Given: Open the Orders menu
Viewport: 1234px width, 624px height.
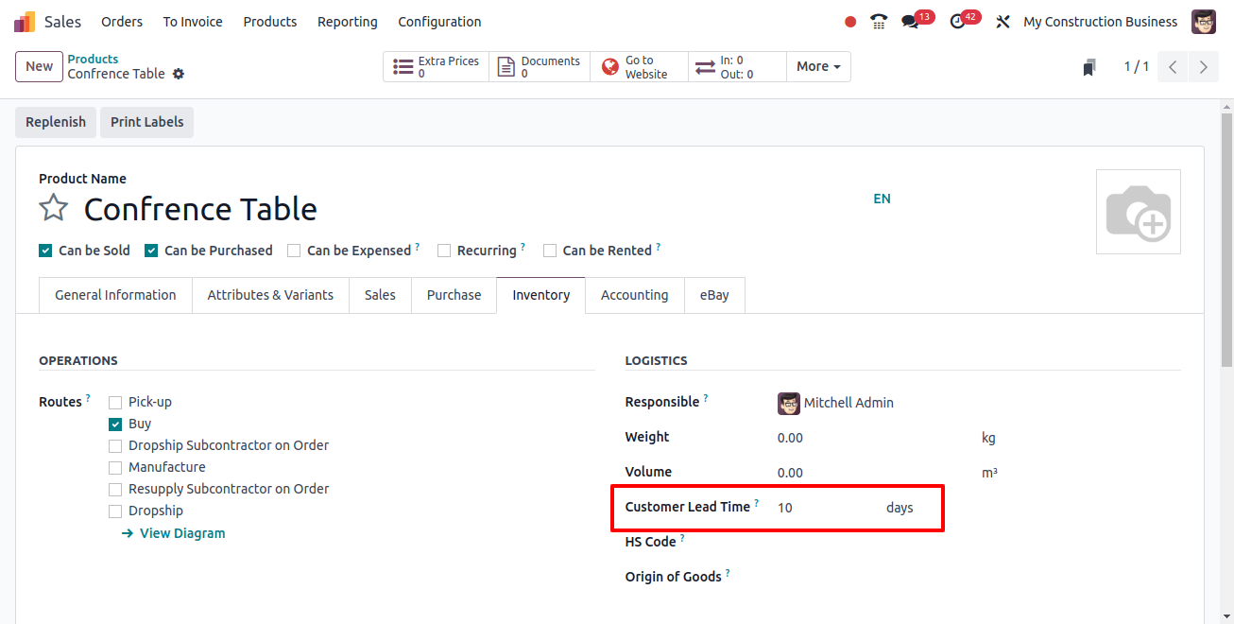Looking at the screenshot, I should coord(122,22).
